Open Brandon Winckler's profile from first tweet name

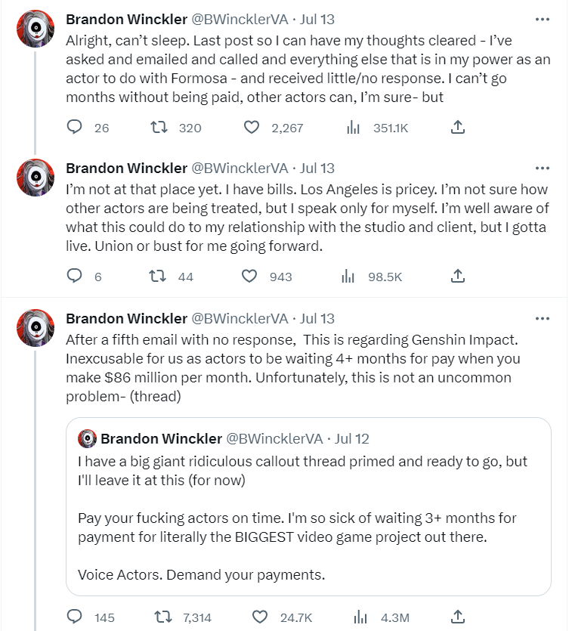click(x=126, y=18)
